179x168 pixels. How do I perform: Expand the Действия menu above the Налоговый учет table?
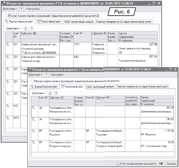coord(39,93)
